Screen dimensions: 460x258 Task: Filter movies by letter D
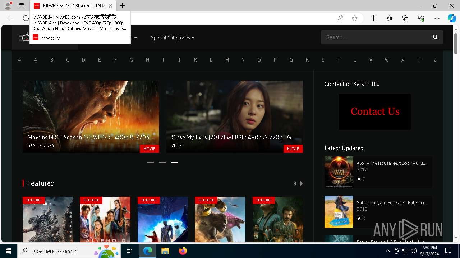(x=83, y=60)
